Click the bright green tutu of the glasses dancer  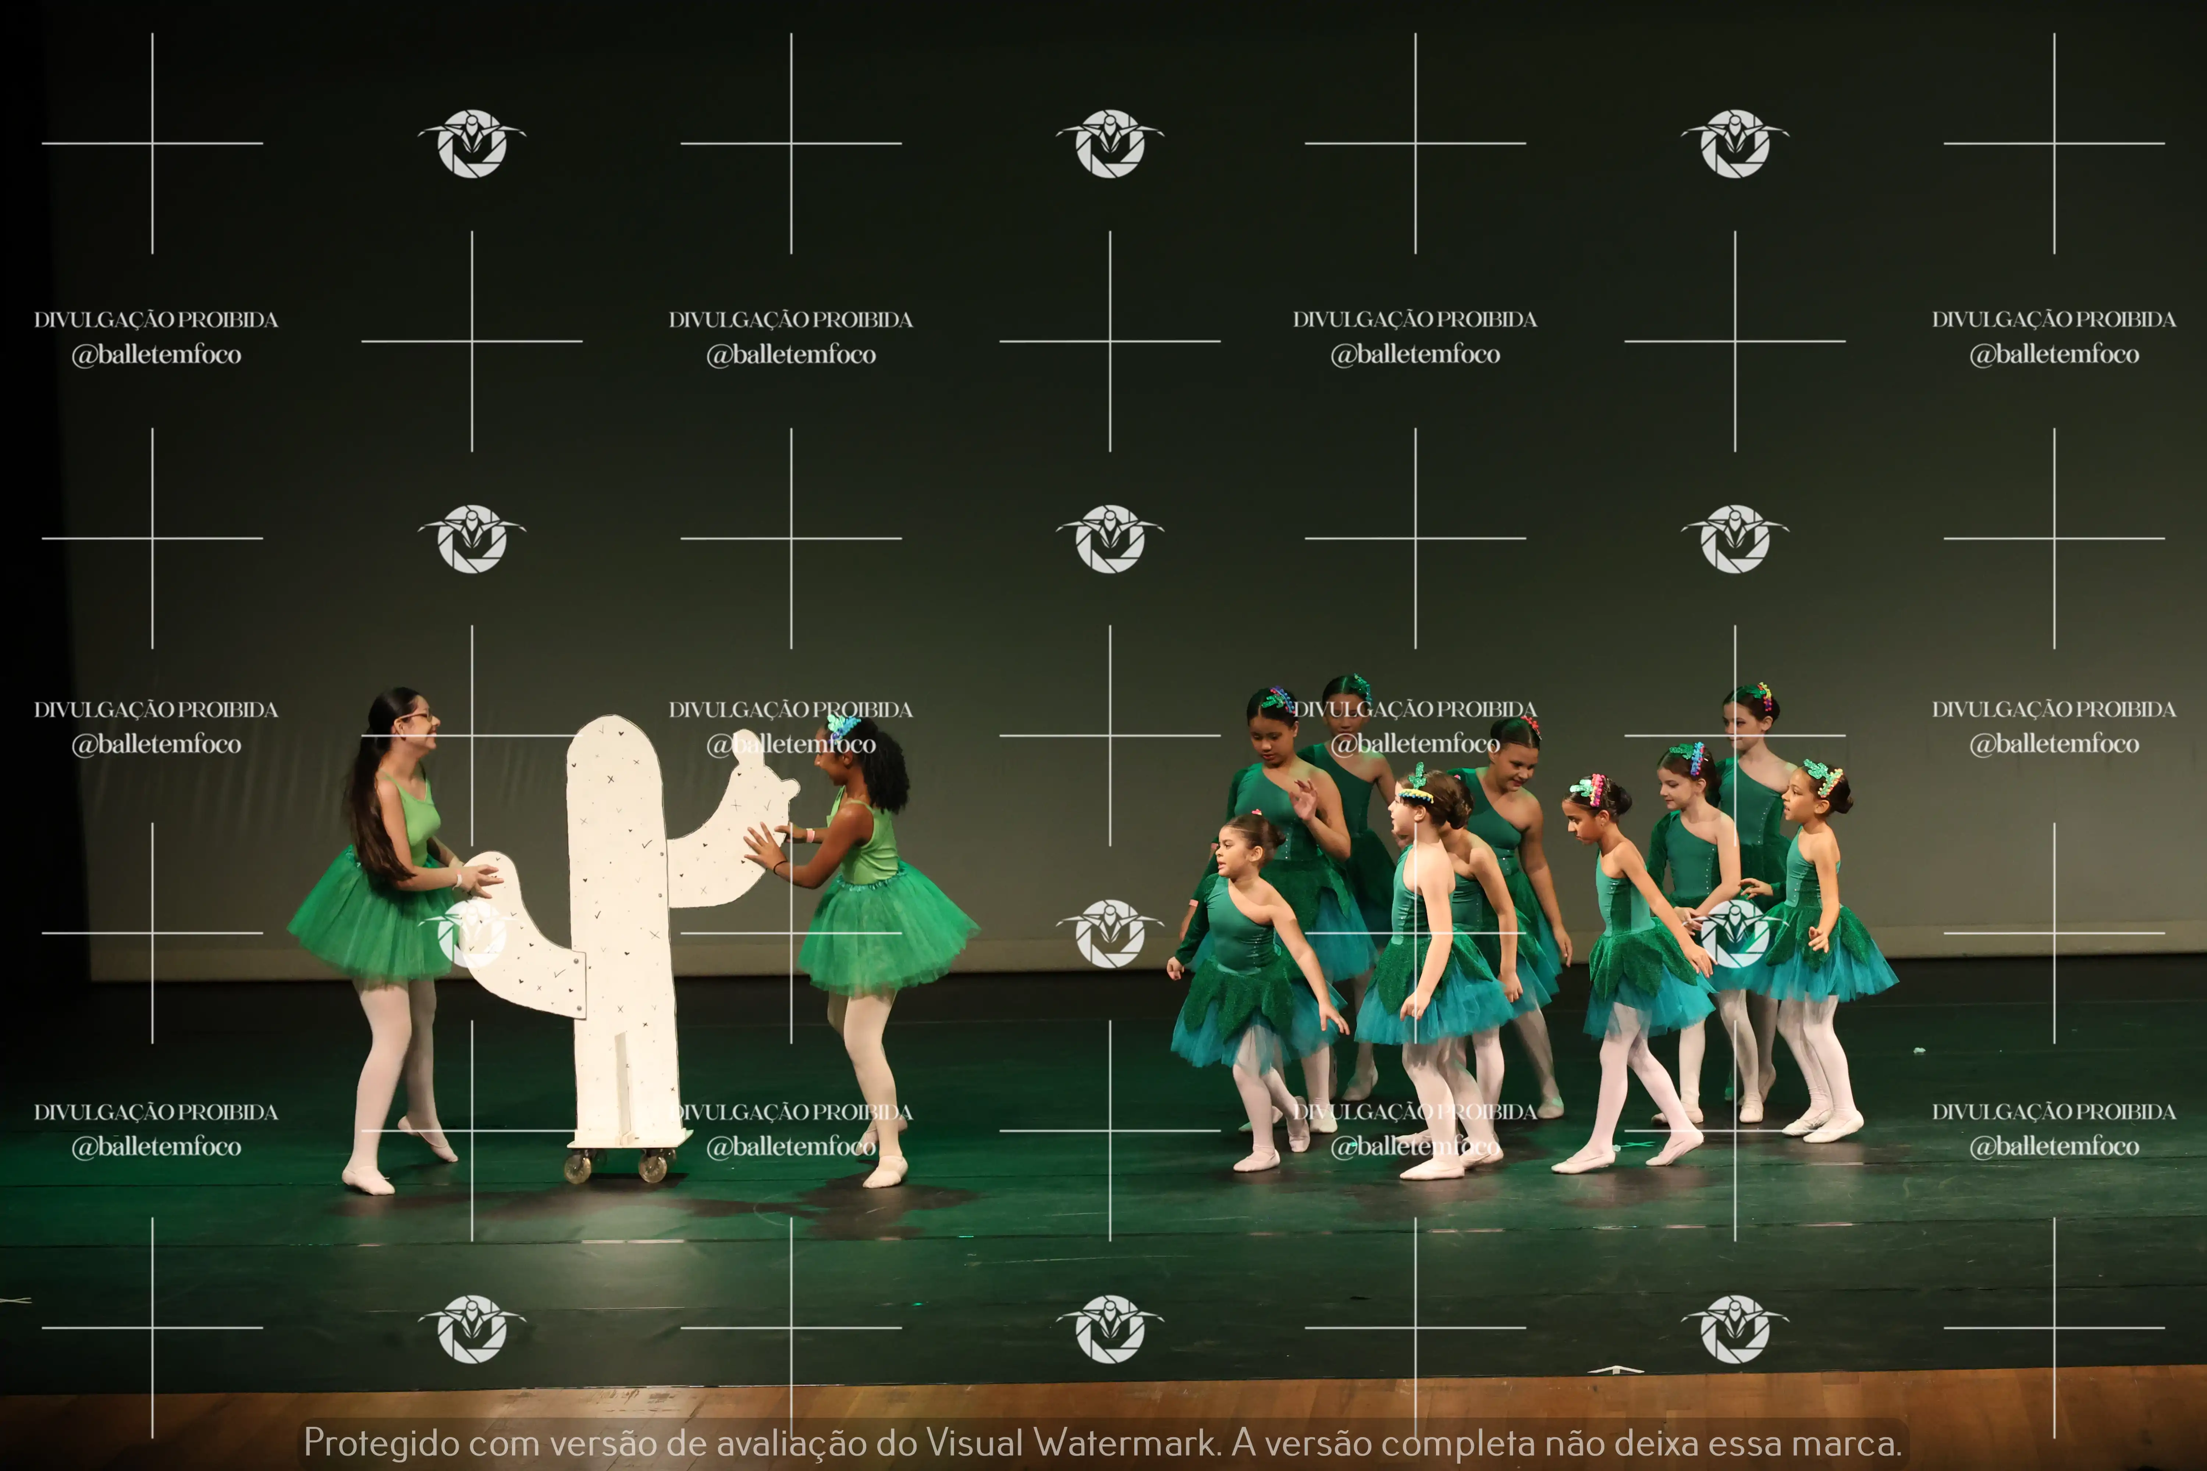(371, 924)
